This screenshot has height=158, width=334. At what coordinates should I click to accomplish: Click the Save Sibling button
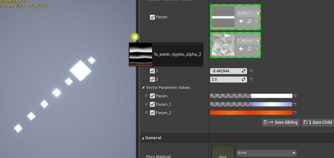[281, 123]
